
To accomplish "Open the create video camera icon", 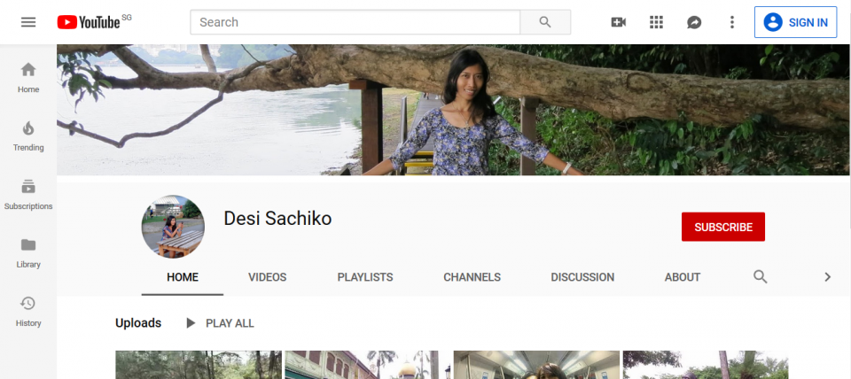I will pos(618,22).
